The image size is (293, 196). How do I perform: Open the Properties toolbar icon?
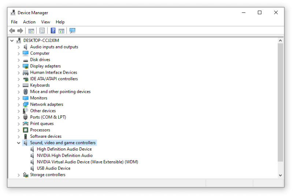[x=42, y=31]
